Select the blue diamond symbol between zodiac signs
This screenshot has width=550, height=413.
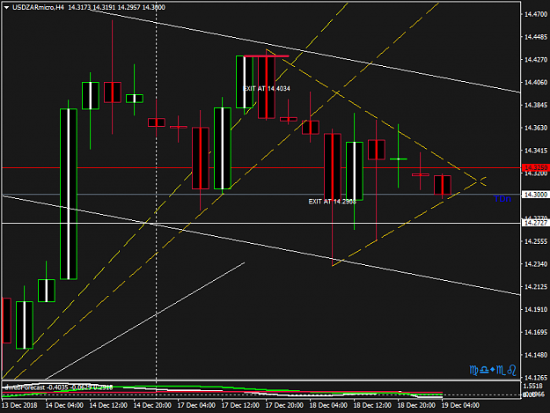coord(493,370)
